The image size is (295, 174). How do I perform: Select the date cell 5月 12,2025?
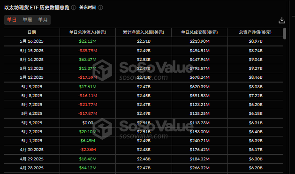tap(31, 77)
